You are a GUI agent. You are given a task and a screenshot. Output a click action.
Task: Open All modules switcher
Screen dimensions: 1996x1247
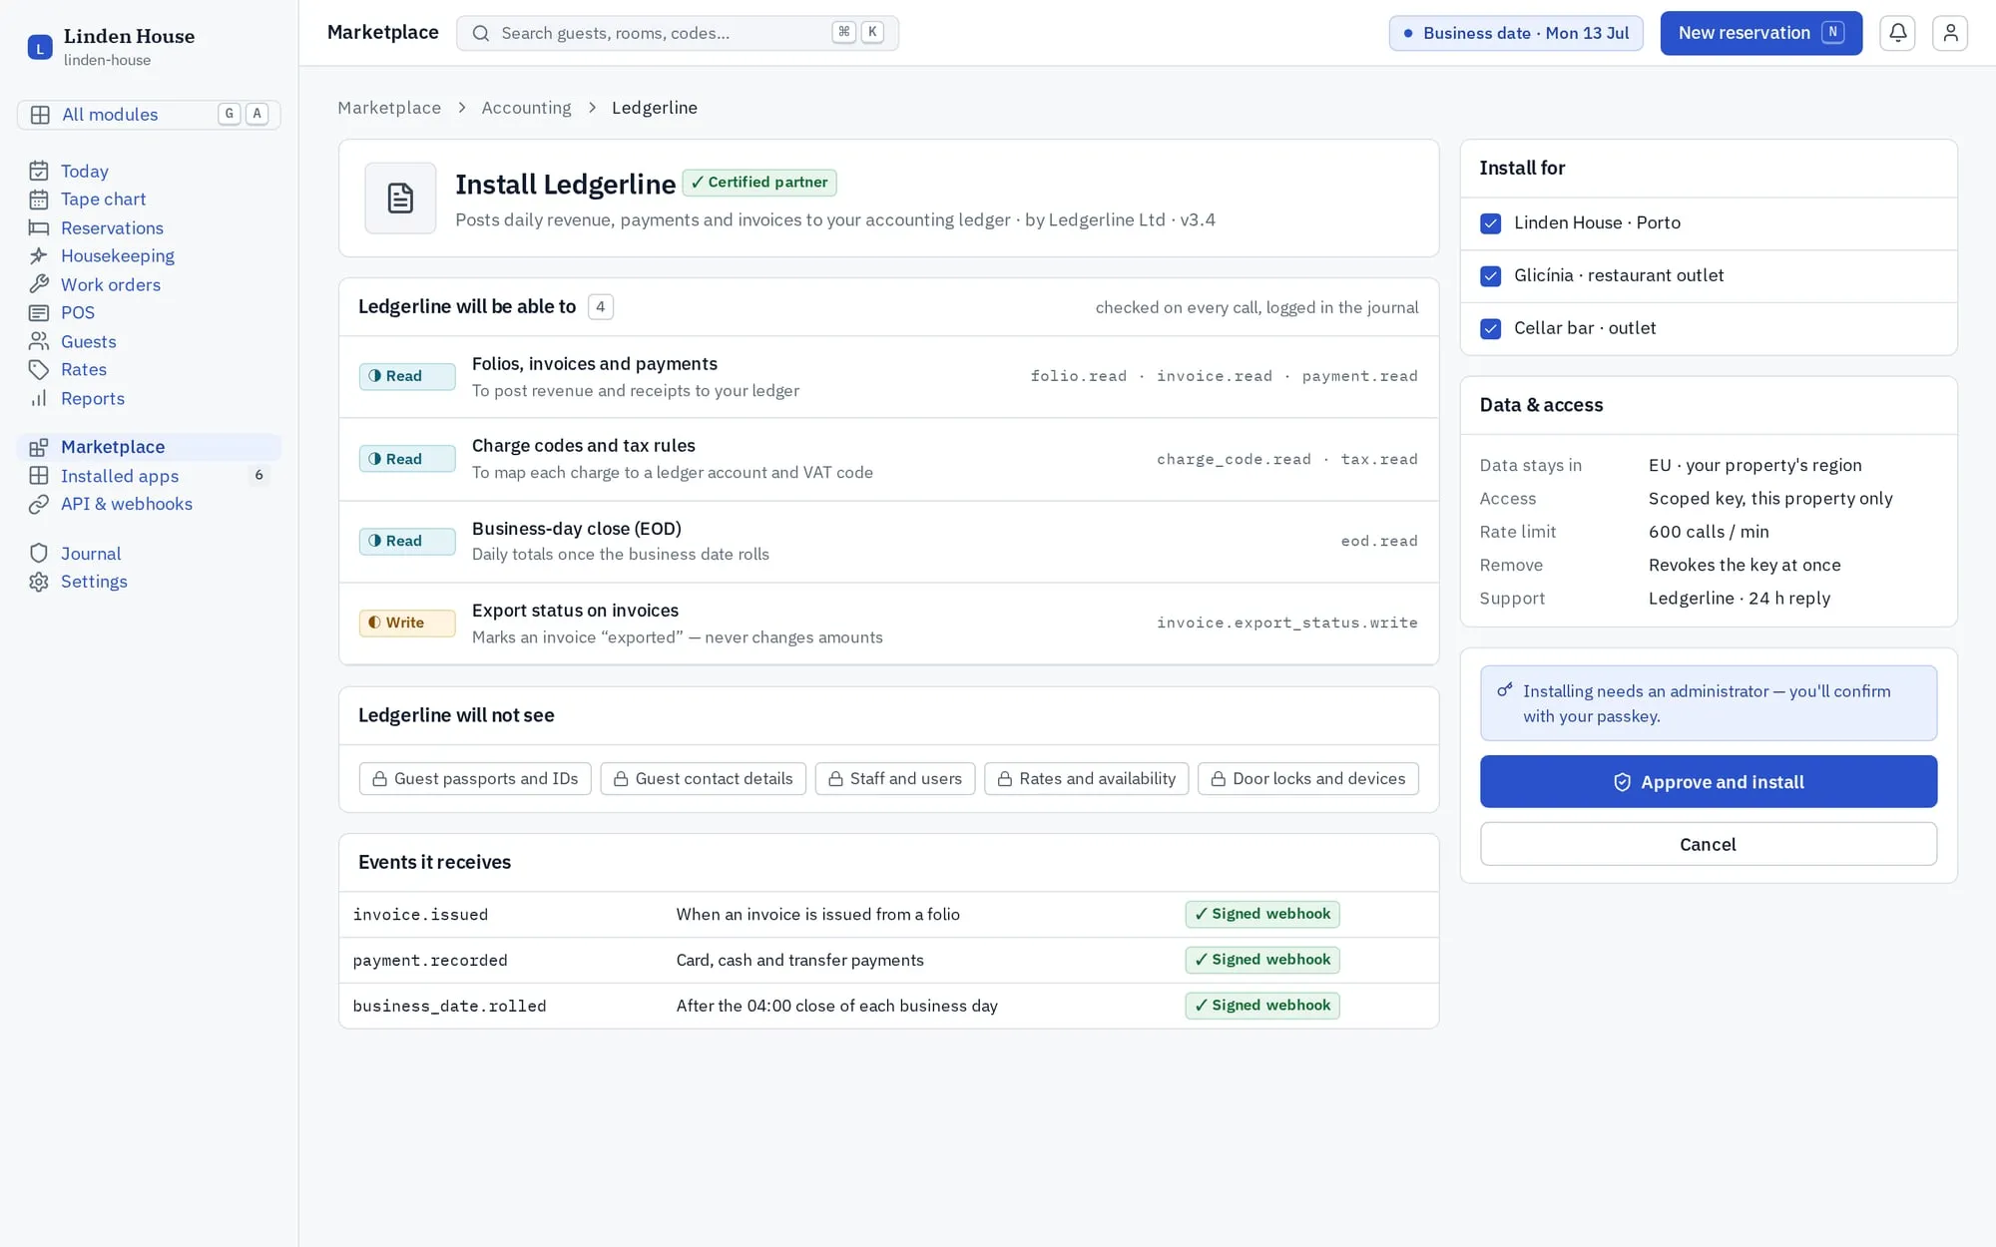click(x=149, y=115)
